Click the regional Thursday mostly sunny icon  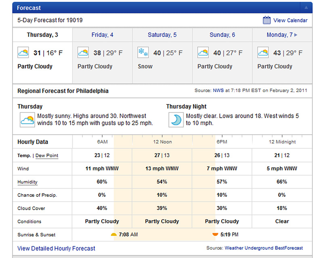pos(27,120)
